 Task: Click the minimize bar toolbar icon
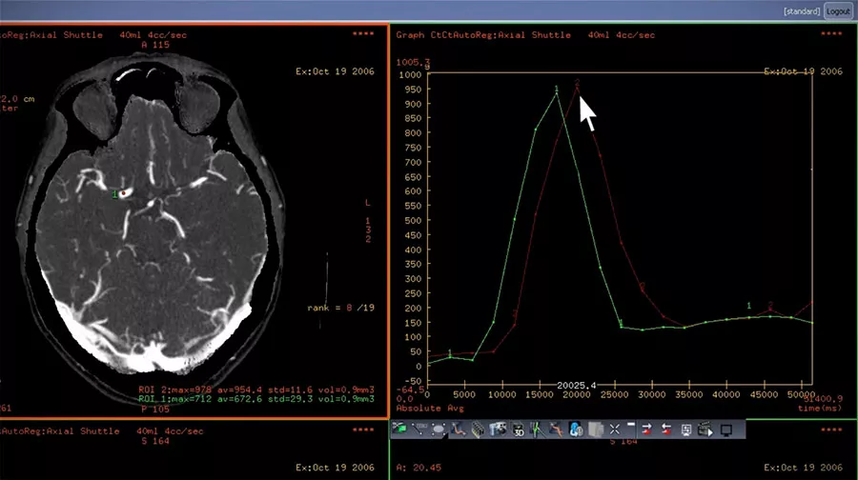pyautogui.click(x=630, y=424)
